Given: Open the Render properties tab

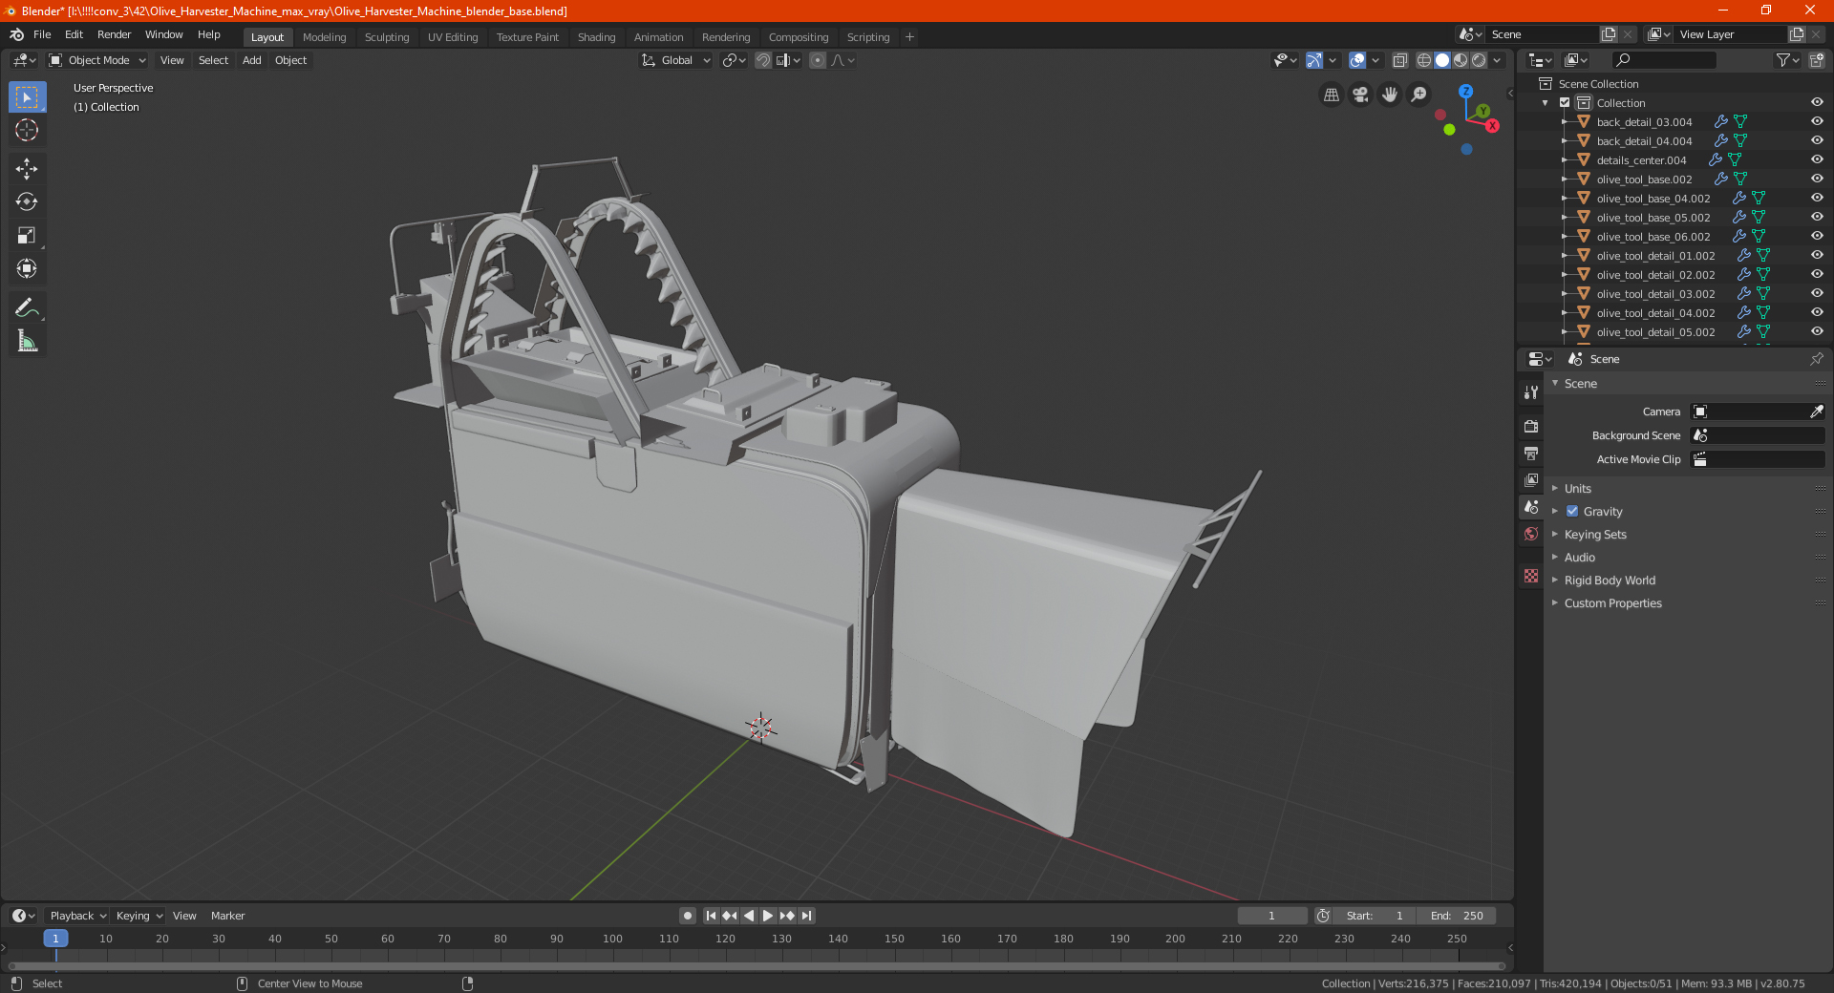Looking at the screenshot, I should 1531,426.
